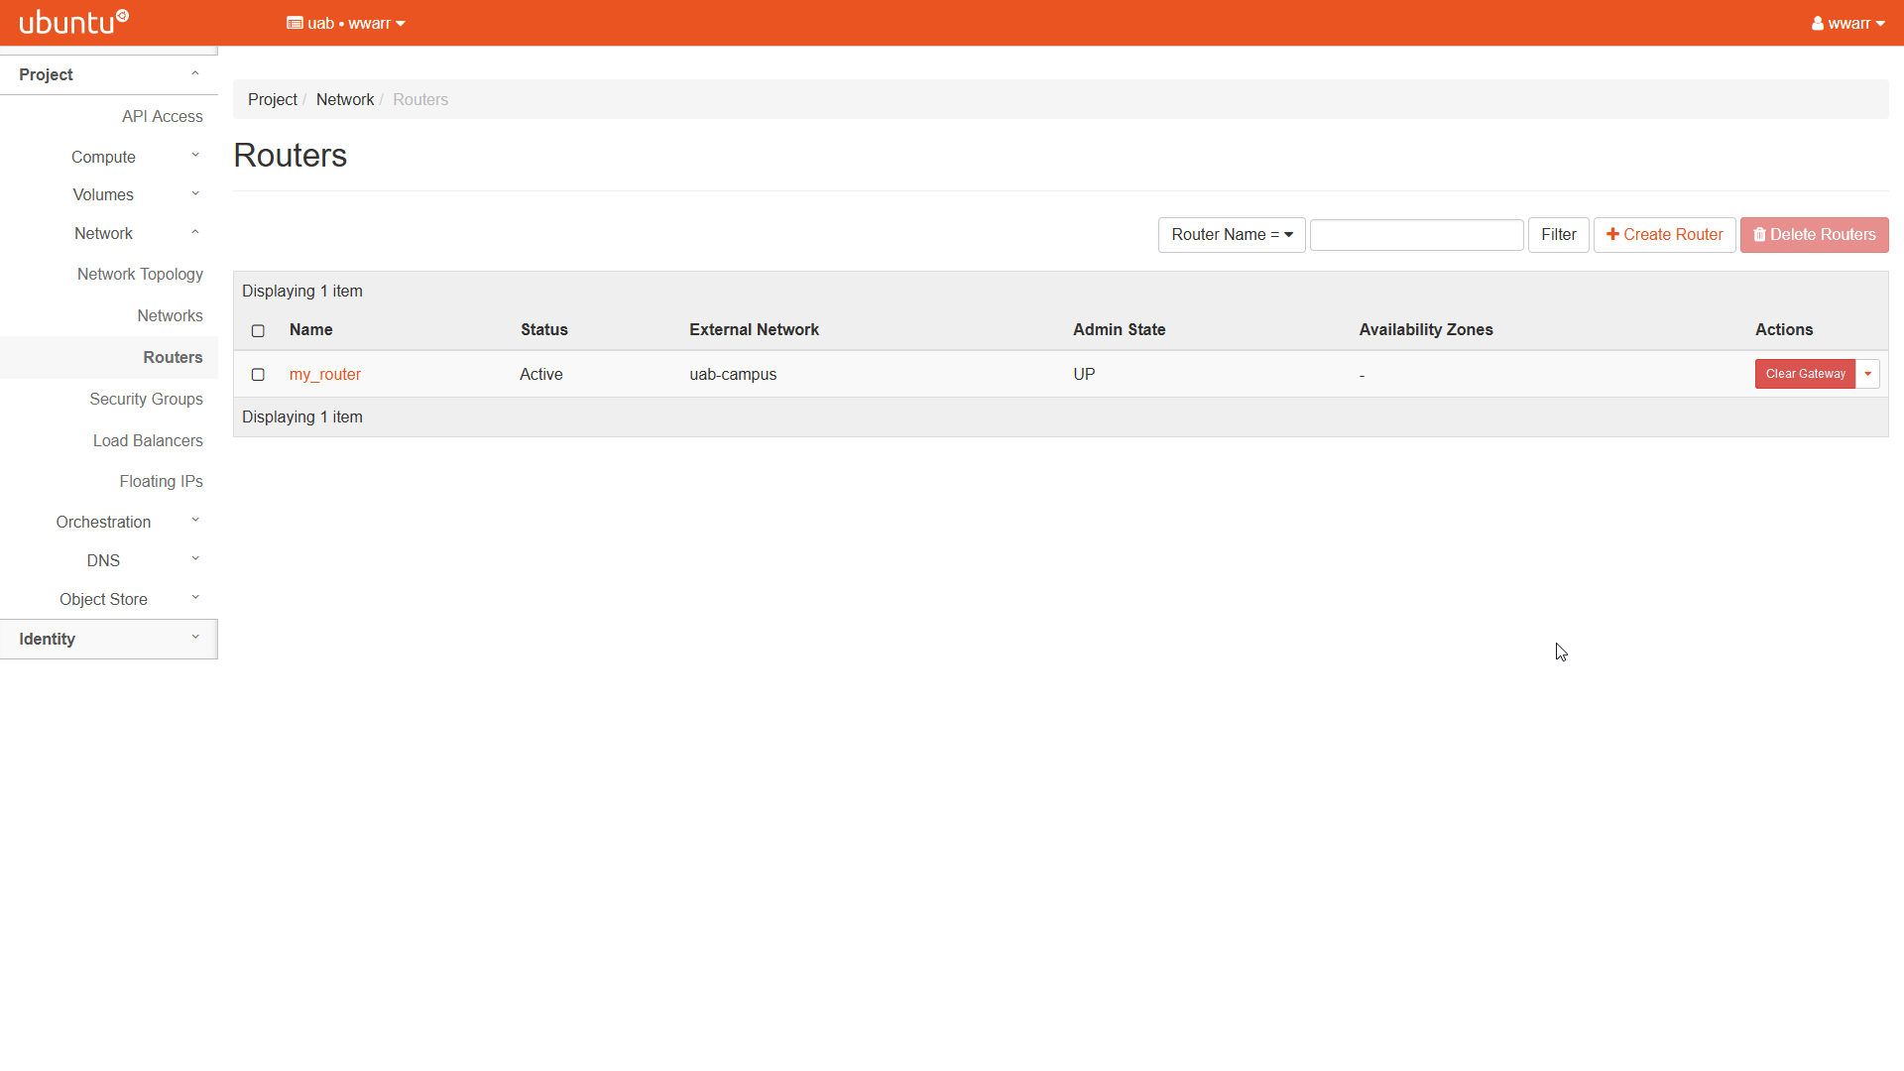Click the Ubuntu logo in header

74,22
